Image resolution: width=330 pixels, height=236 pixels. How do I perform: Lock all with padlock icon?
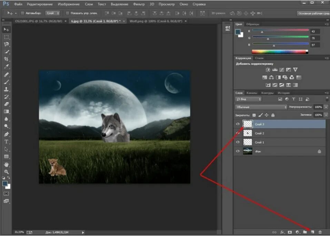point(273,115)
